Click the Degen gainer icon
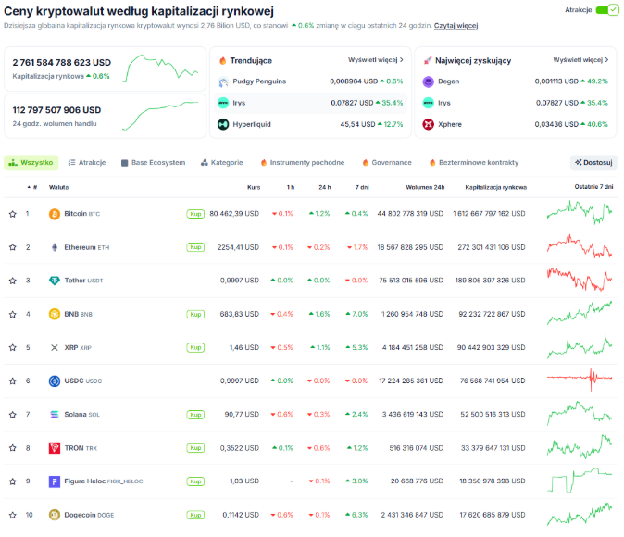 (x=429, y=81)
